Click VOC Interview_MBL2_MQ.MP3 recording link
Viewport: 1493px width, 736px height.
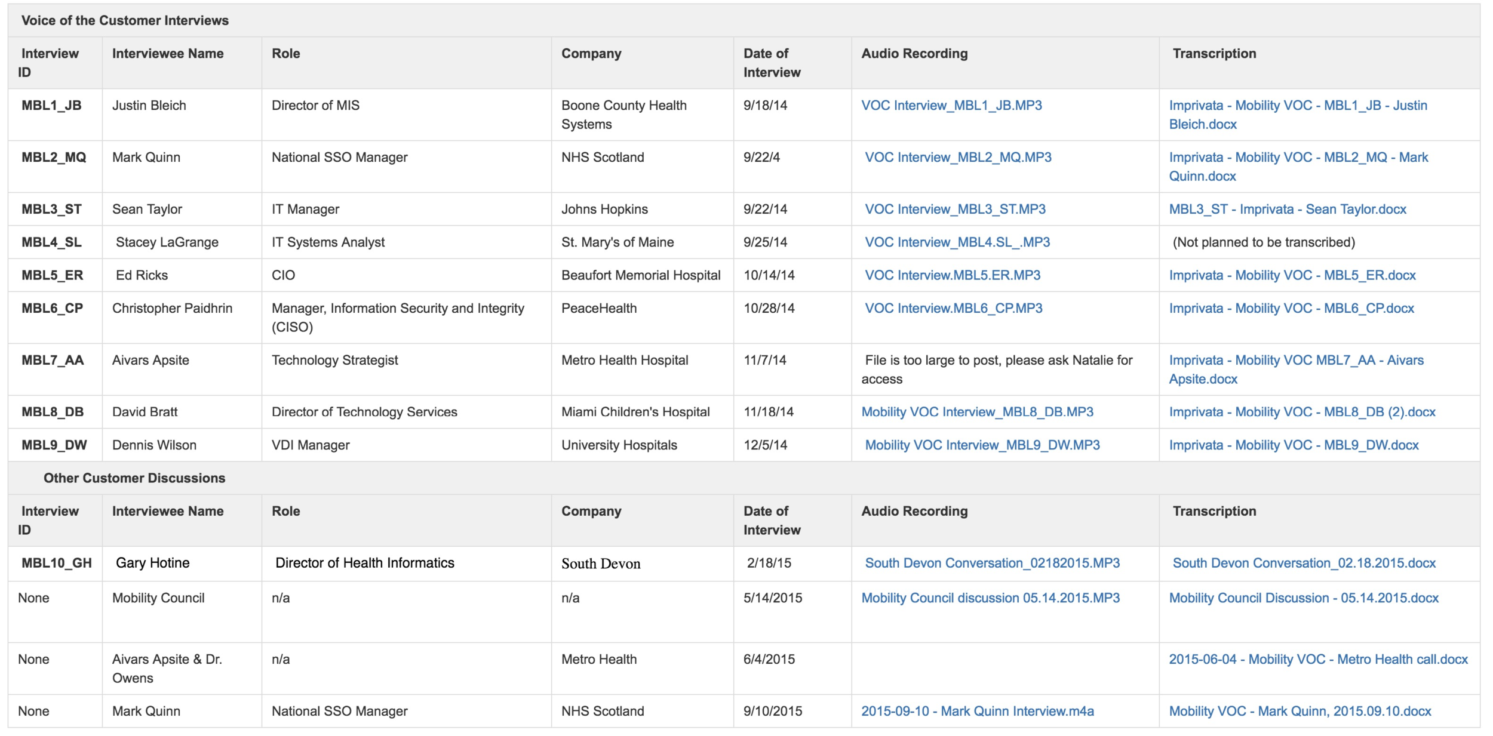(957, 158)
